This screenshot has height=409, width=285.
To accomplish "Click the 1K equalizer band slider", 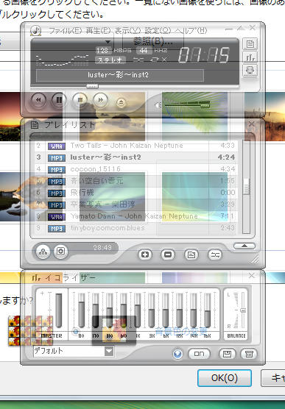I will (x=138, y=310).
